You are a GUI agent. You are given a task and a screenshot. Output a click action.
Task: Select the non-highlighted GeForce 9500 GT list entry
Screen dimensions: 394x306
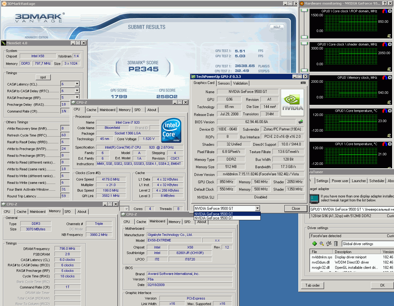(227, 218)
